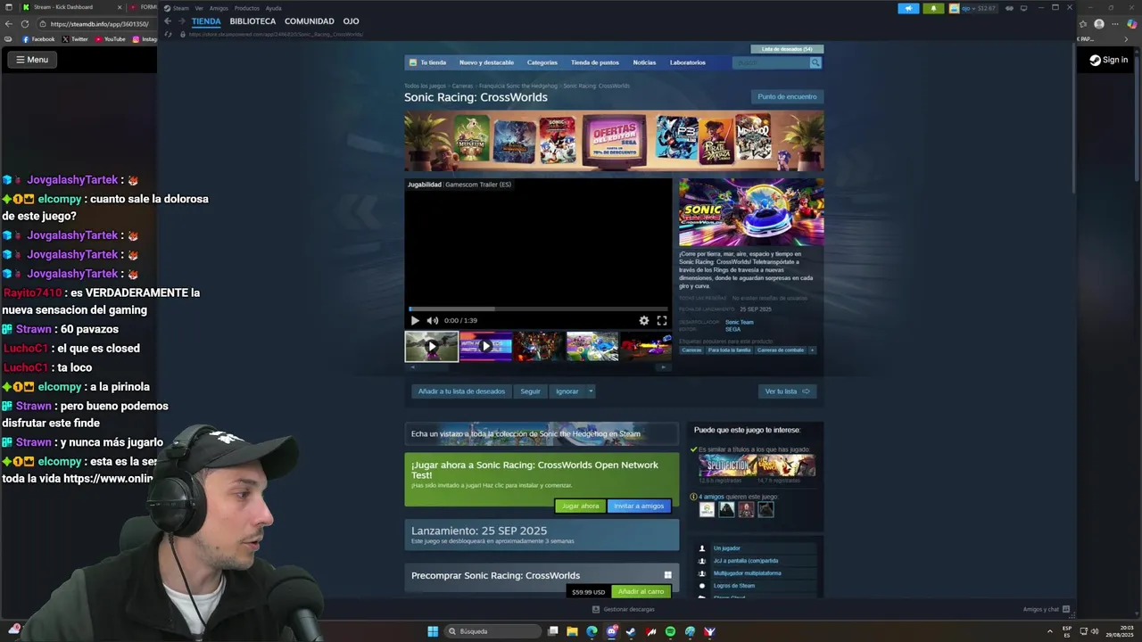Click Invitar a amigos button
This screenshot has height=642, width=1142.
(639, 506)
